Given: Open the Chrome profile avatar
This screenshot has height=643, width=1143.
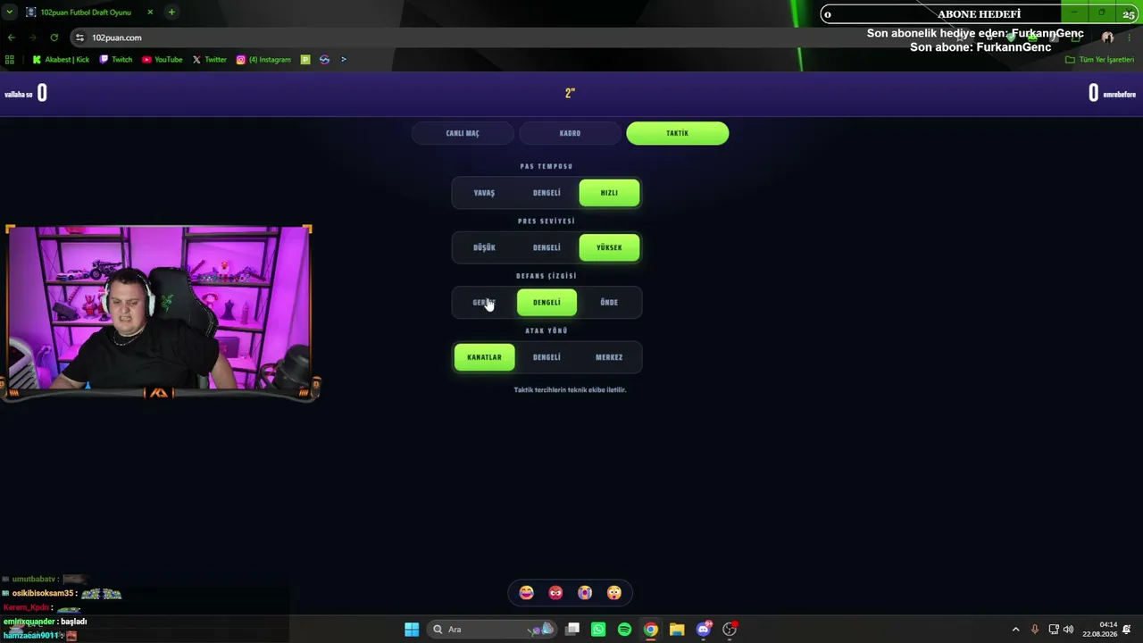Looking at the screenshot, I should coord(1107,38).
